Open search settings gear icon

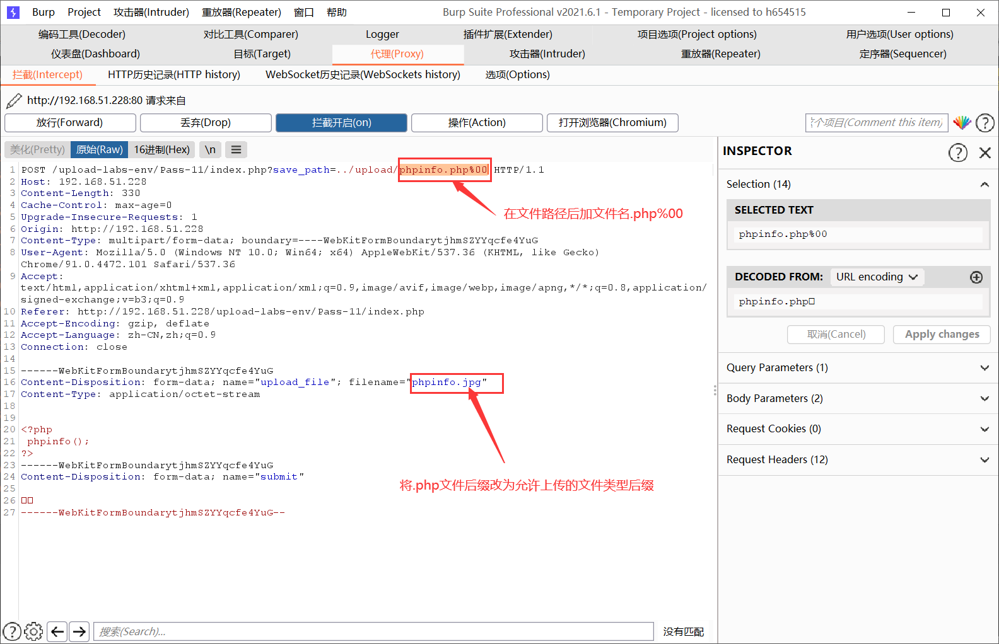point(33,631)
